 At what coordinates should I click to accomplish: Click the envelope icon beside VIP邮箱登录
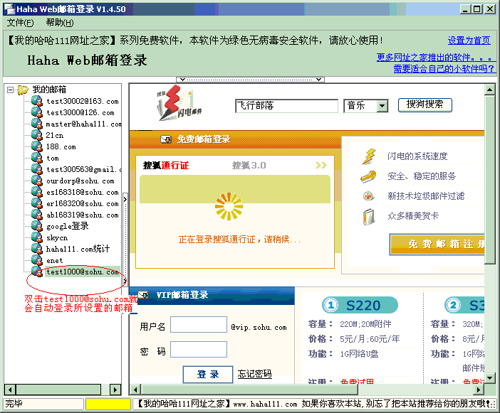pyautogui.click(x=143, y=295)
